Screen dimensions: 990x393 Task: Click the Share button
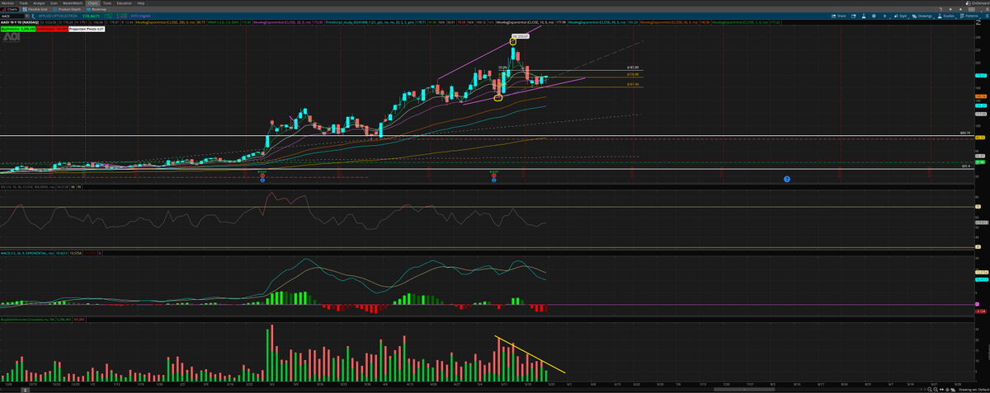point(841,16)
